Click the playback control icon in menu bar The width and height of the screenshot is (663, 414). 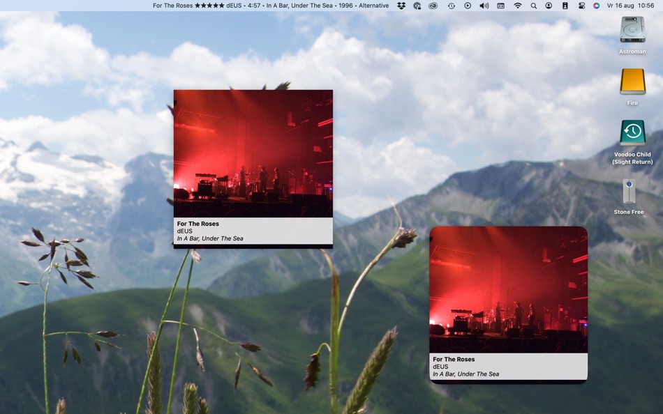click(x=468, y=5)
